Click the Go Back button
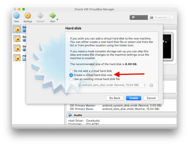The height and width of the screenshot is (146, 189). 115,98
